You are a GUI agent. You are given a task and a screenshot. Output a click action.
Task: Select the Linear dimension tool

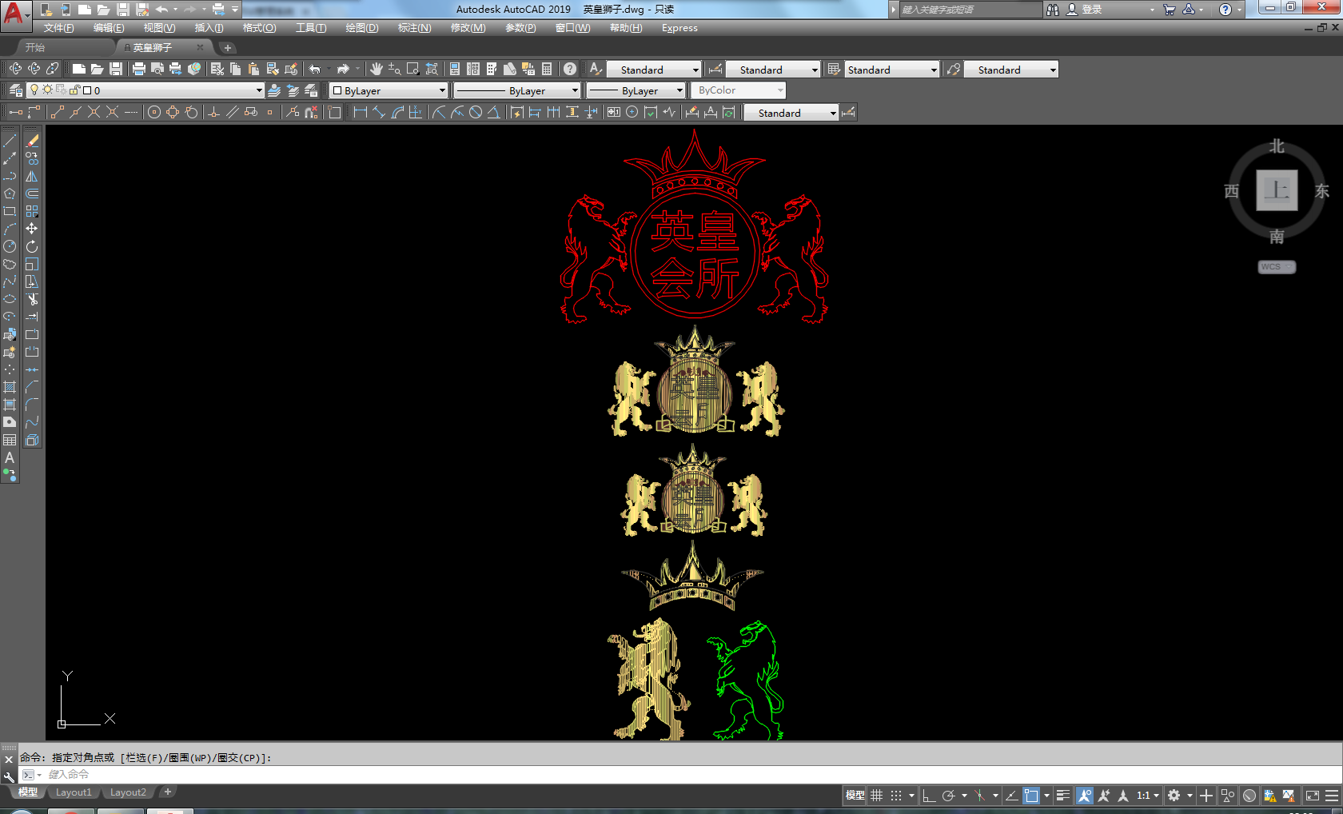(360, 113)
